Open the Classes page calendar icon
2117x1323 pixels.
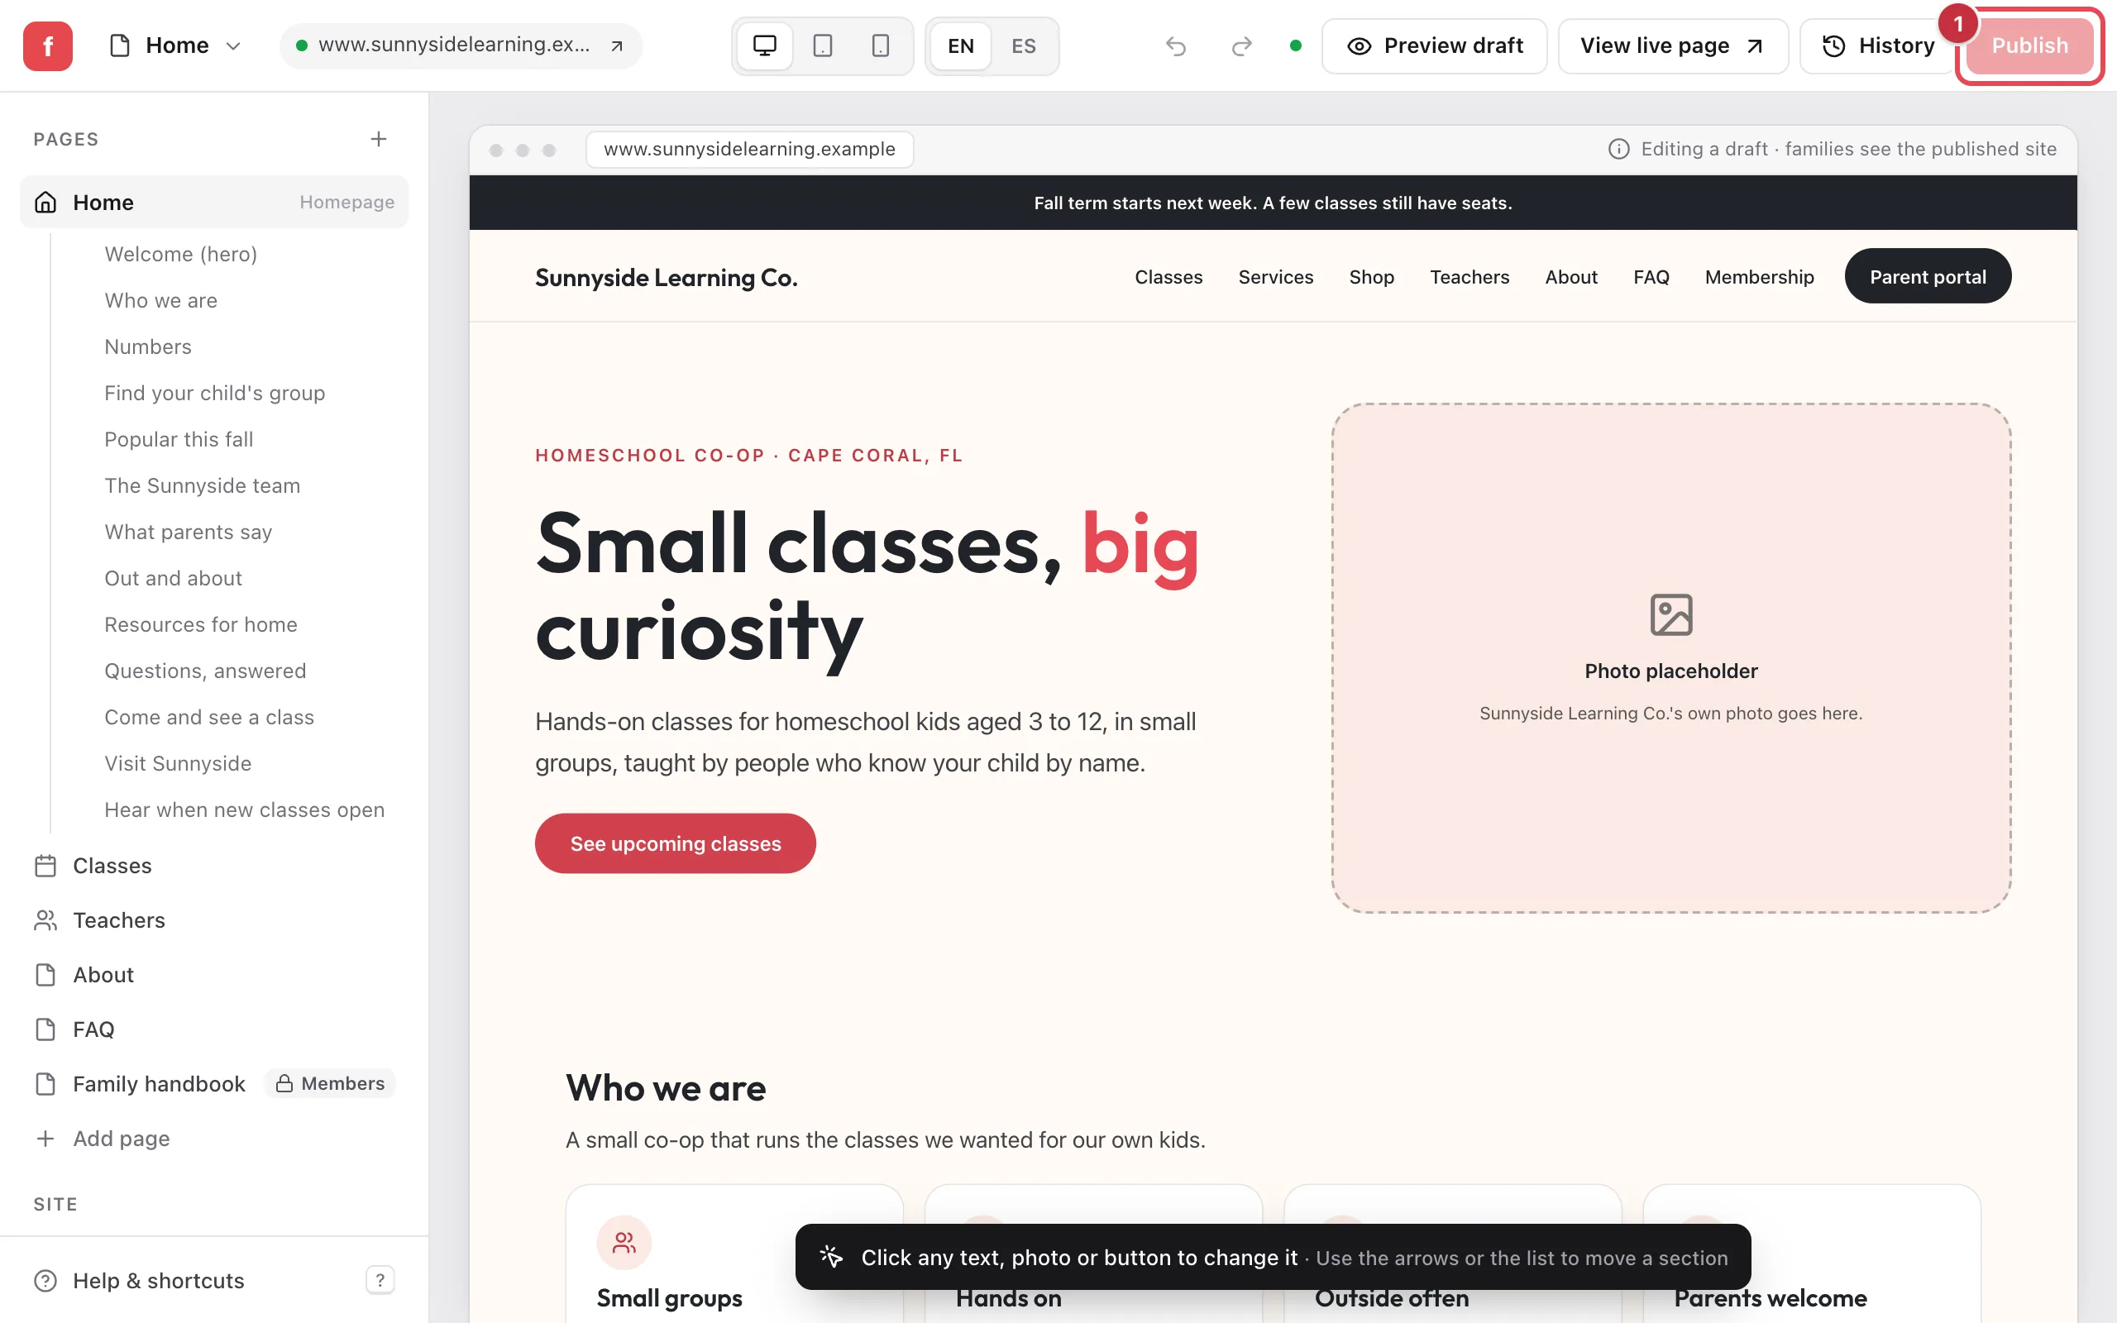click(x=45, y=866)
